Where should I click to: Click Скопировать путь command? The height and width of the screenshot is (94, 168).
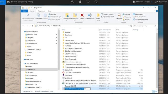point(55,17)
